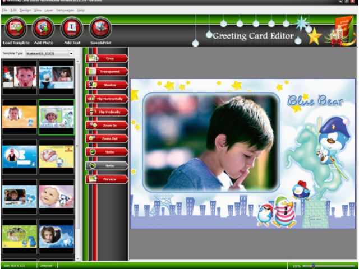Viewport: 359px width, 269px height.
Task: Click the template list scroll down arrow
Action: coord(77,259)
